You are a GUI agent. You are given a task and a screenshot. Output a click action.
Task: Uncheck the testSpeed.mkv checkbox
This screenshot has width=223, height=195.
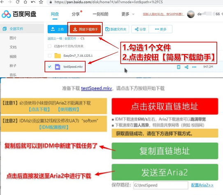[x=49, y=67]
